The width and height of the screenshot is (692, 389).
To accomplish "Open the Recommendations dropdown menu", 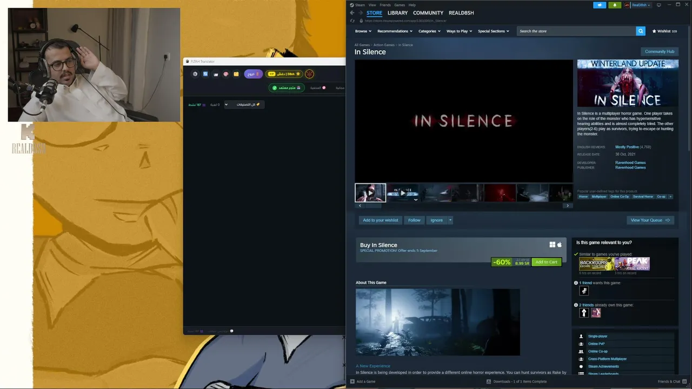I will coord(395,31).
